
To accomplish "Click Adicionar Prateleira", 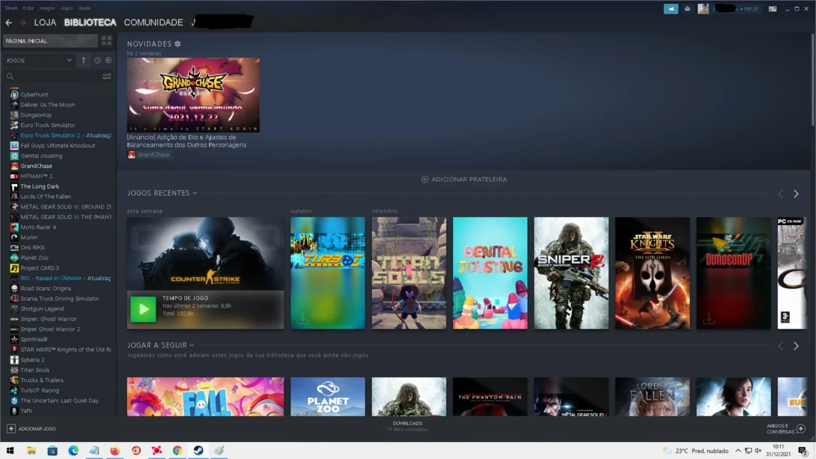I will (464, 179).
